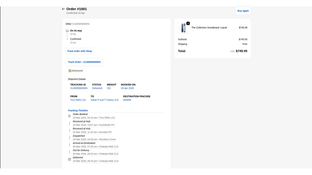The width and height of the screenshot is (312, 175).
Task: Click the Buy again button
Action: [243, 11]
